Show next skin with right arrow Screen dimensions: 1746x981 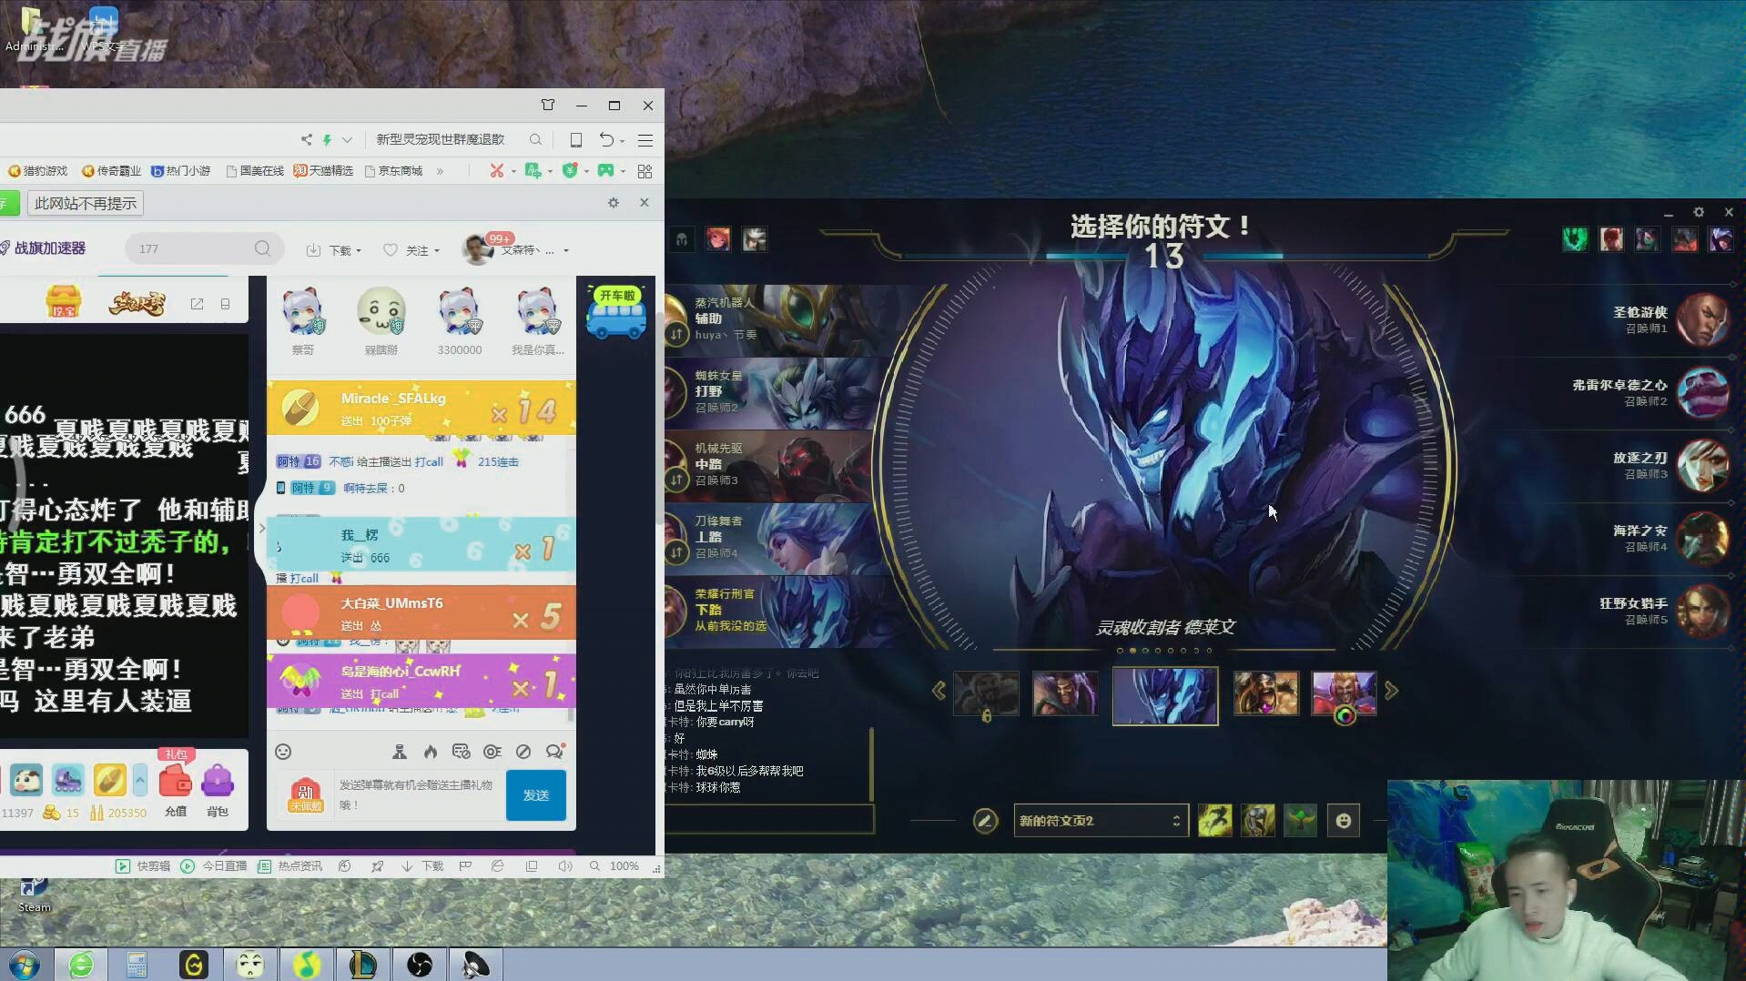pos(1391,692)
